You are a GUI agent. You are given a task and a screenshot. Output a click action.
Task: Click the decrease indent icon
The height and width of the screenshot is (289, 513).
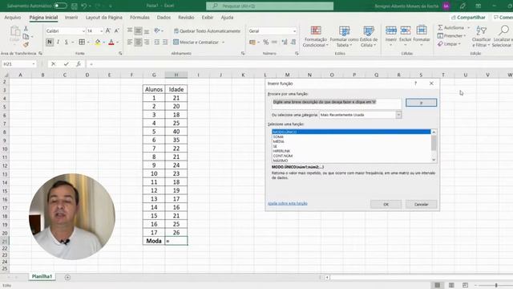157,42
